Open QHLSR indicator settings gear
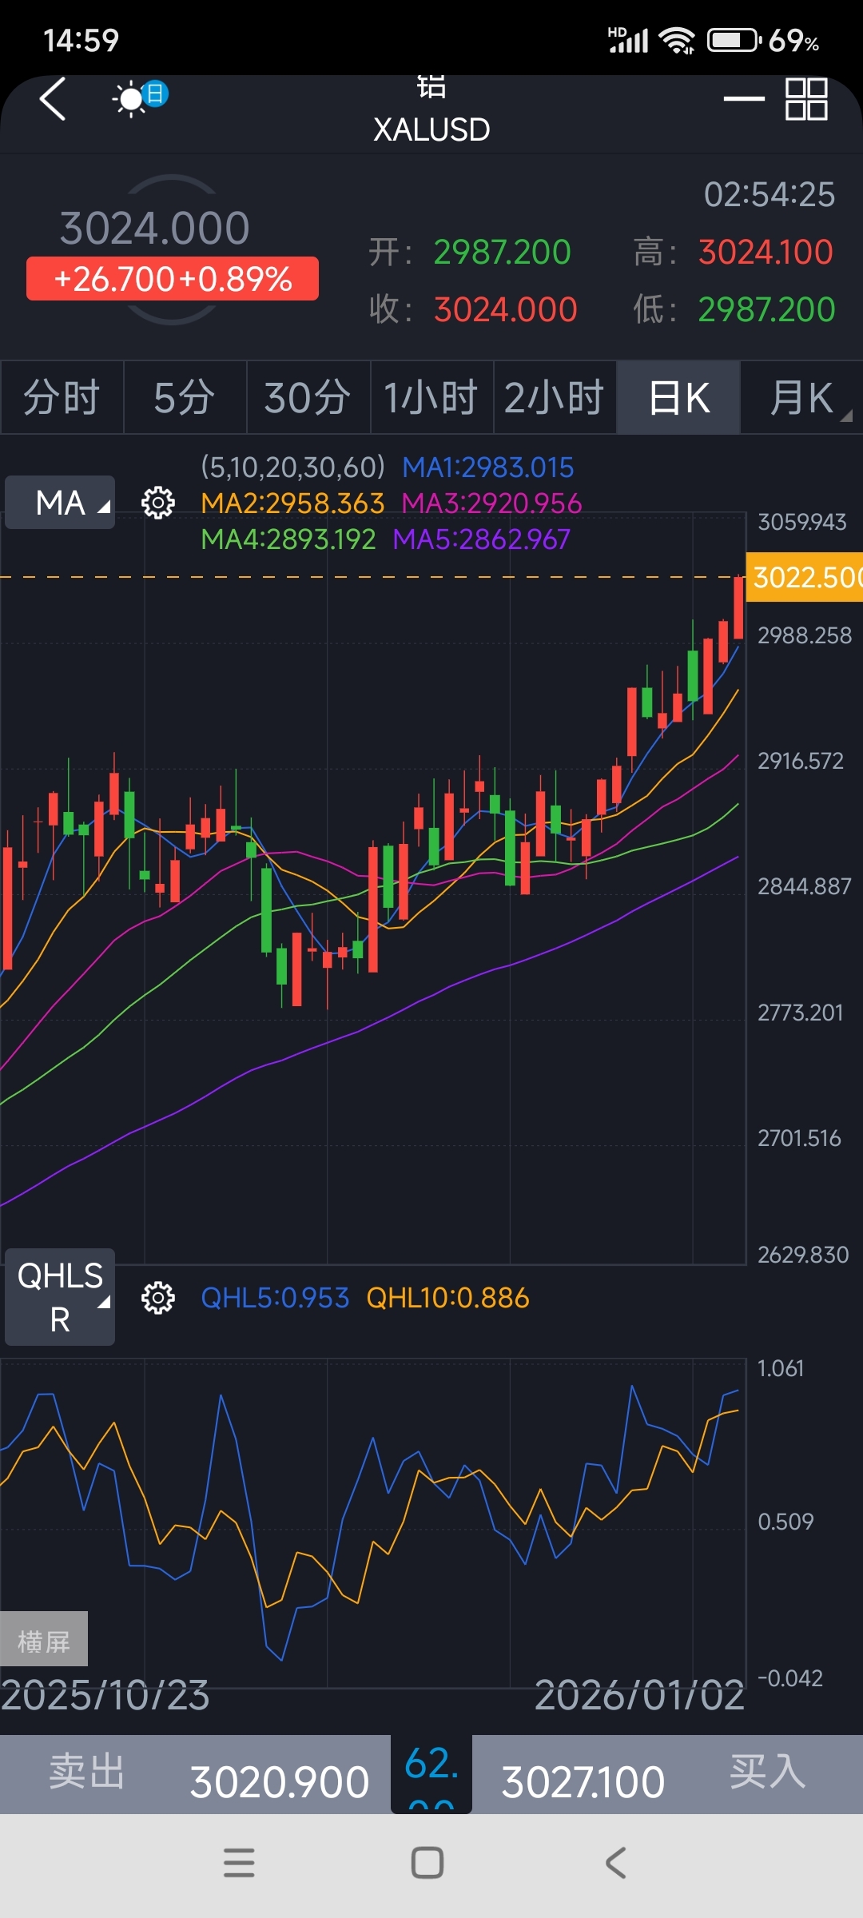Image resolution: width=863 pixels, height=1918 pixels. 158,1298
